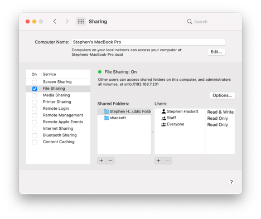The image size is (261, 219).
Task: Enable Screen Sharing checkbox
Action: (35, 82)
